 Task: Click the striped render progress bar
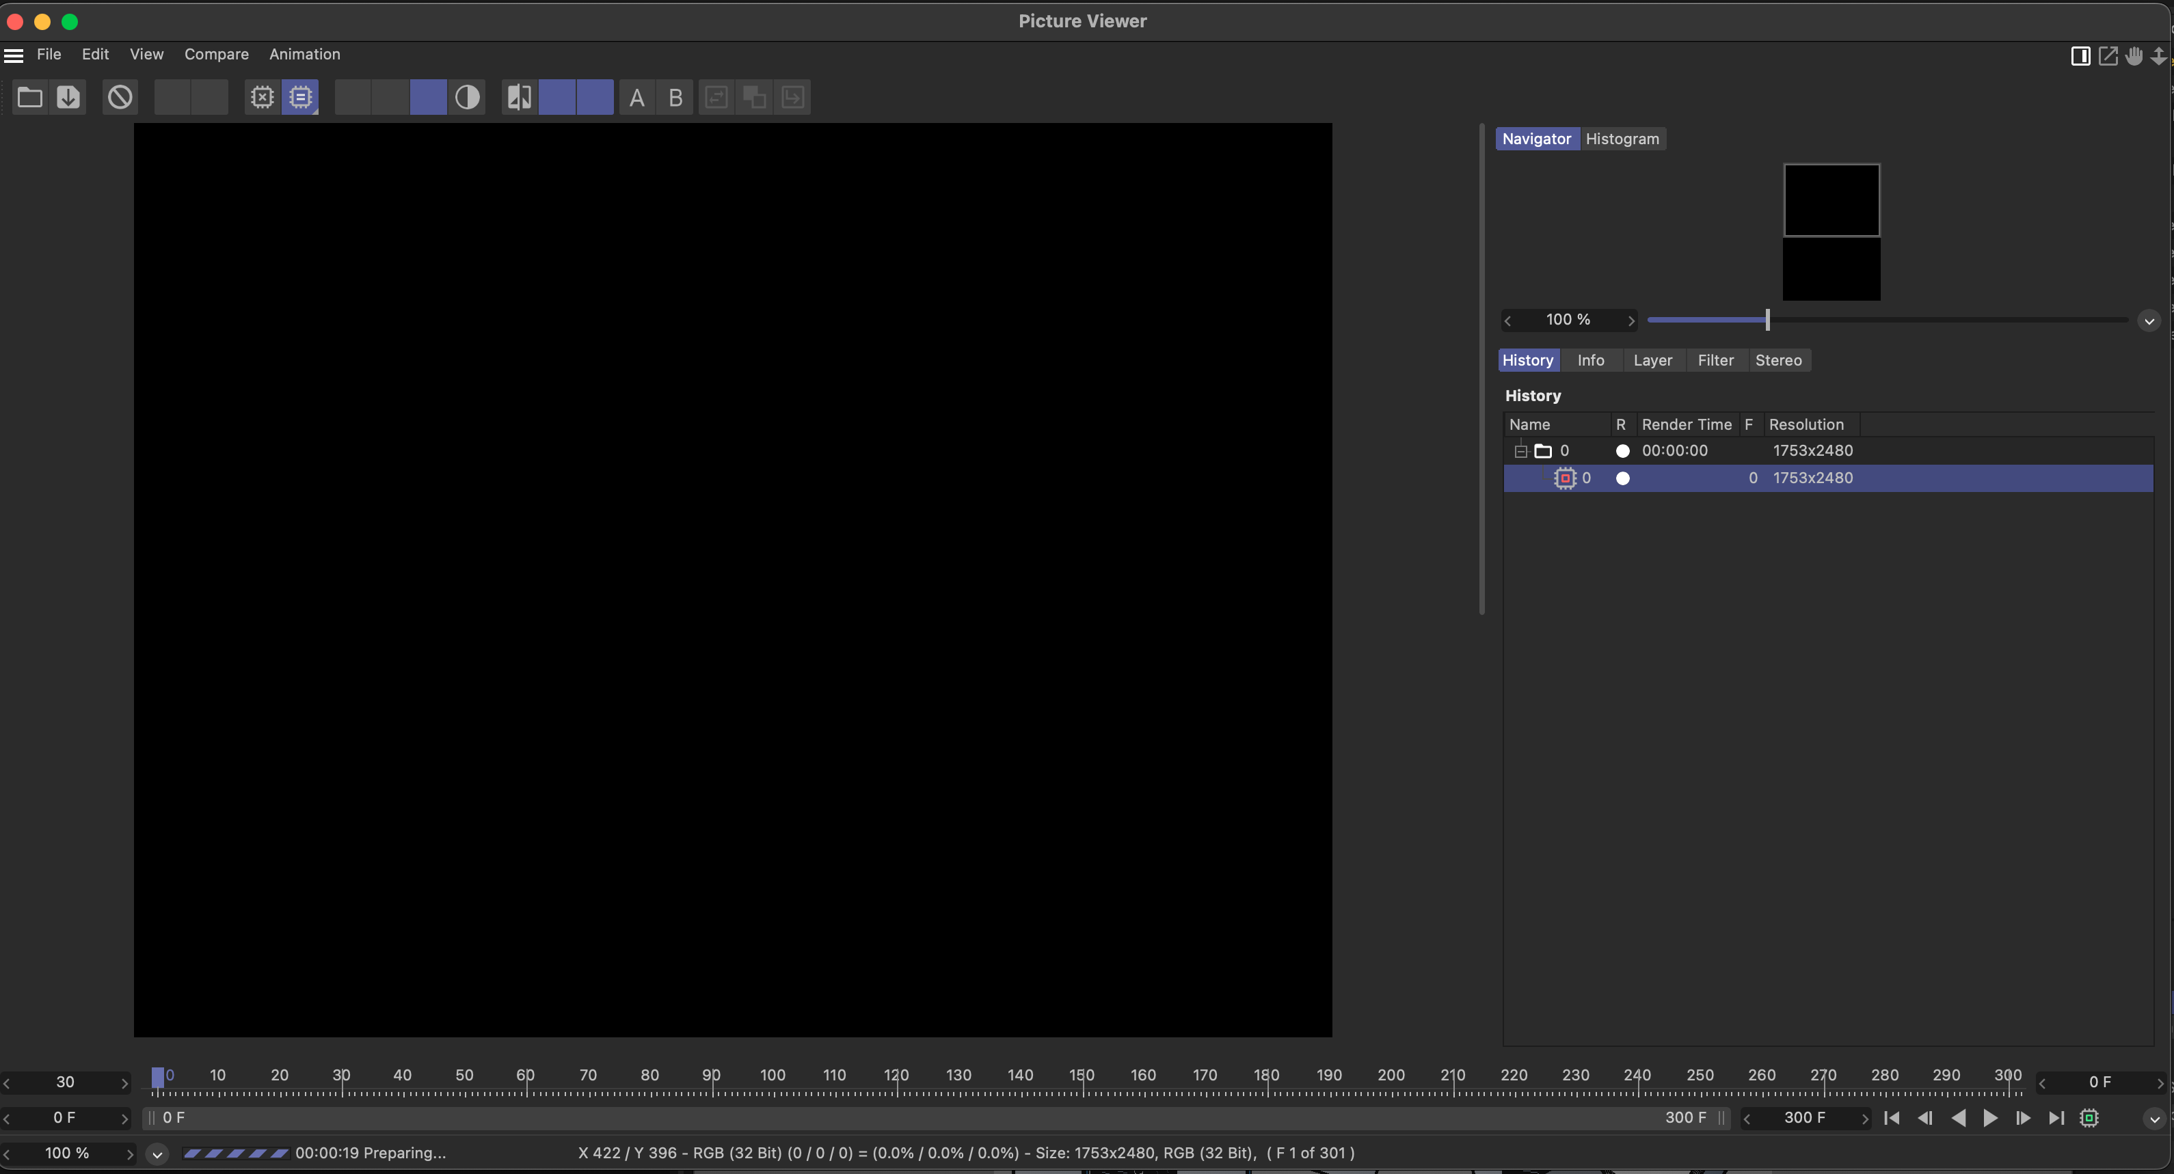pos(235,1153)
